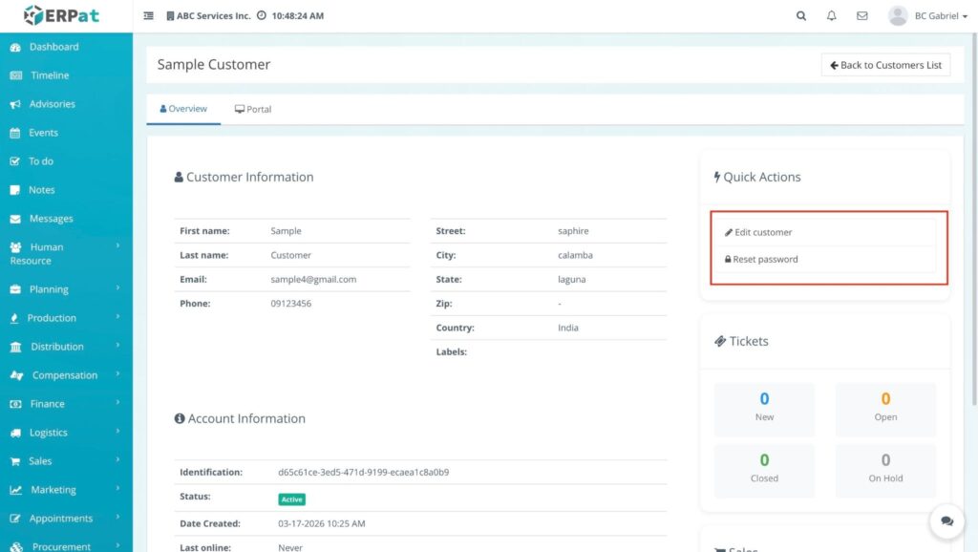Toggle the sidebar hamburger menu icon

[148, 16]
